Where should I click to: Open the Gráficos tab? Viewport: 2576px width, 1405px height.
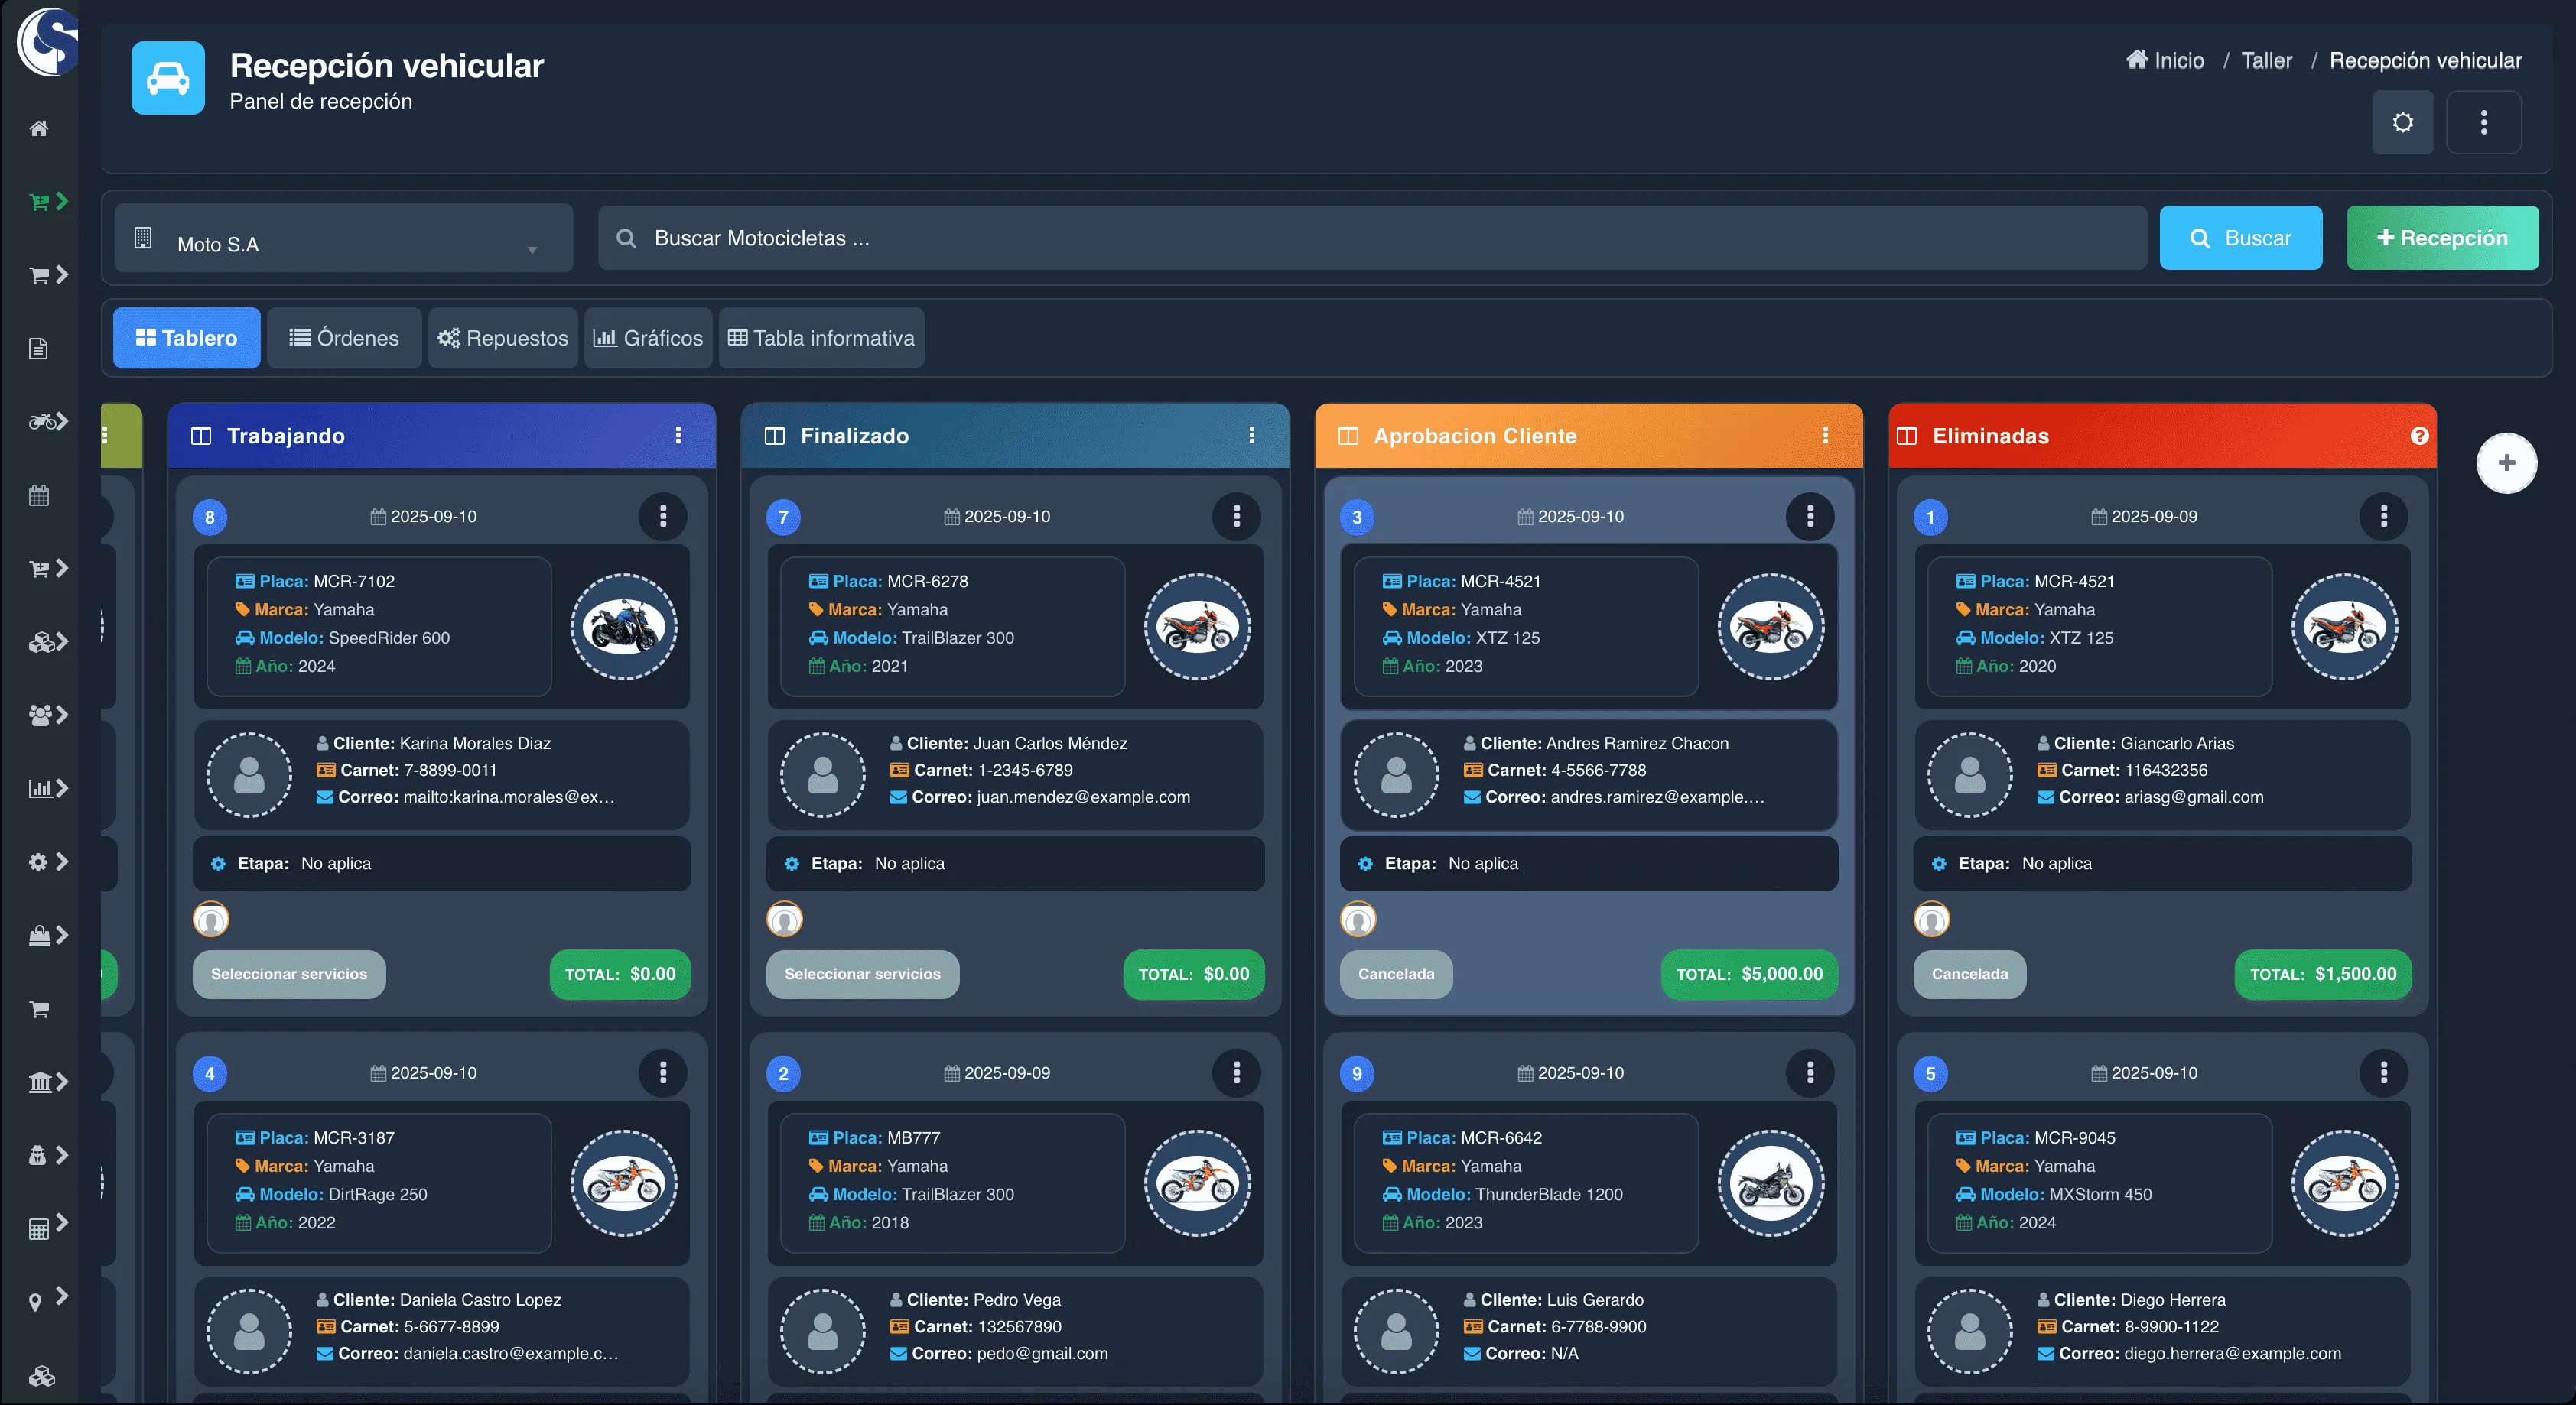click(648, 338)
